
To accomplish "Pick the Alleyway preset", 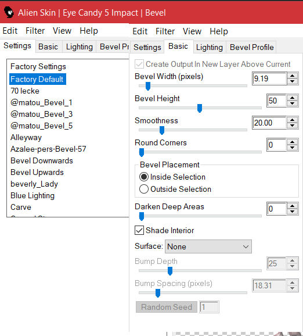I will coord(26,137).
